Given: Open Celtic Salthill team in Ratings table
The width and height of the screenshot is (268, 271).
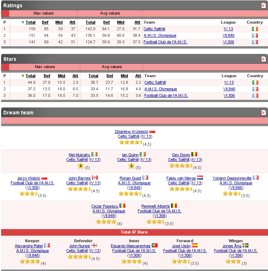Looking at the screenshot, I should tap(154, 29).
